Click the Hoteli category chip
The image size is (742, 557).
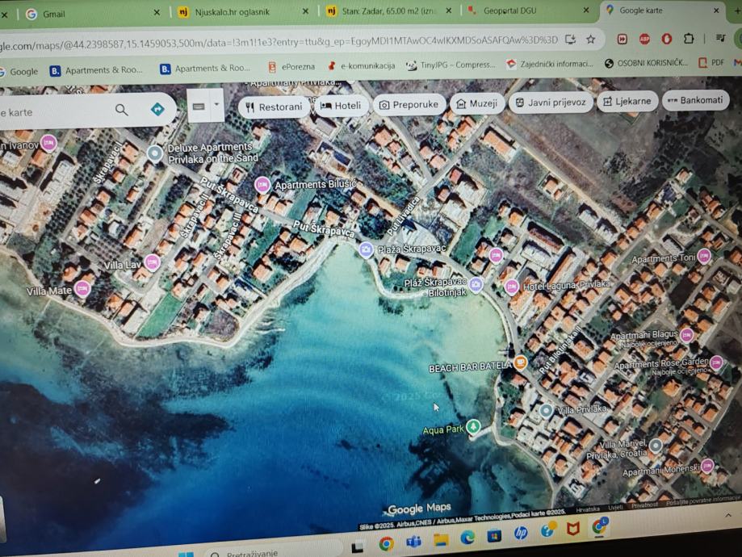pyautogui.click(x=340, y=105)
